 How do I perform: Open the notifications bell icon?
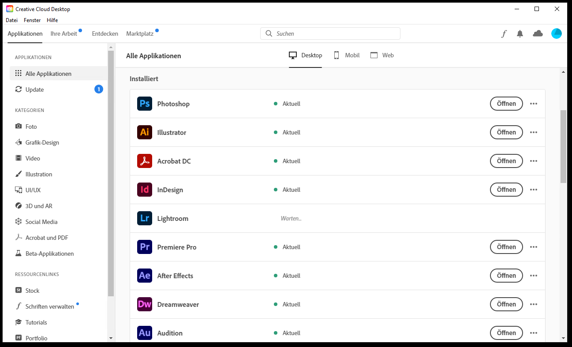[520, 34]
